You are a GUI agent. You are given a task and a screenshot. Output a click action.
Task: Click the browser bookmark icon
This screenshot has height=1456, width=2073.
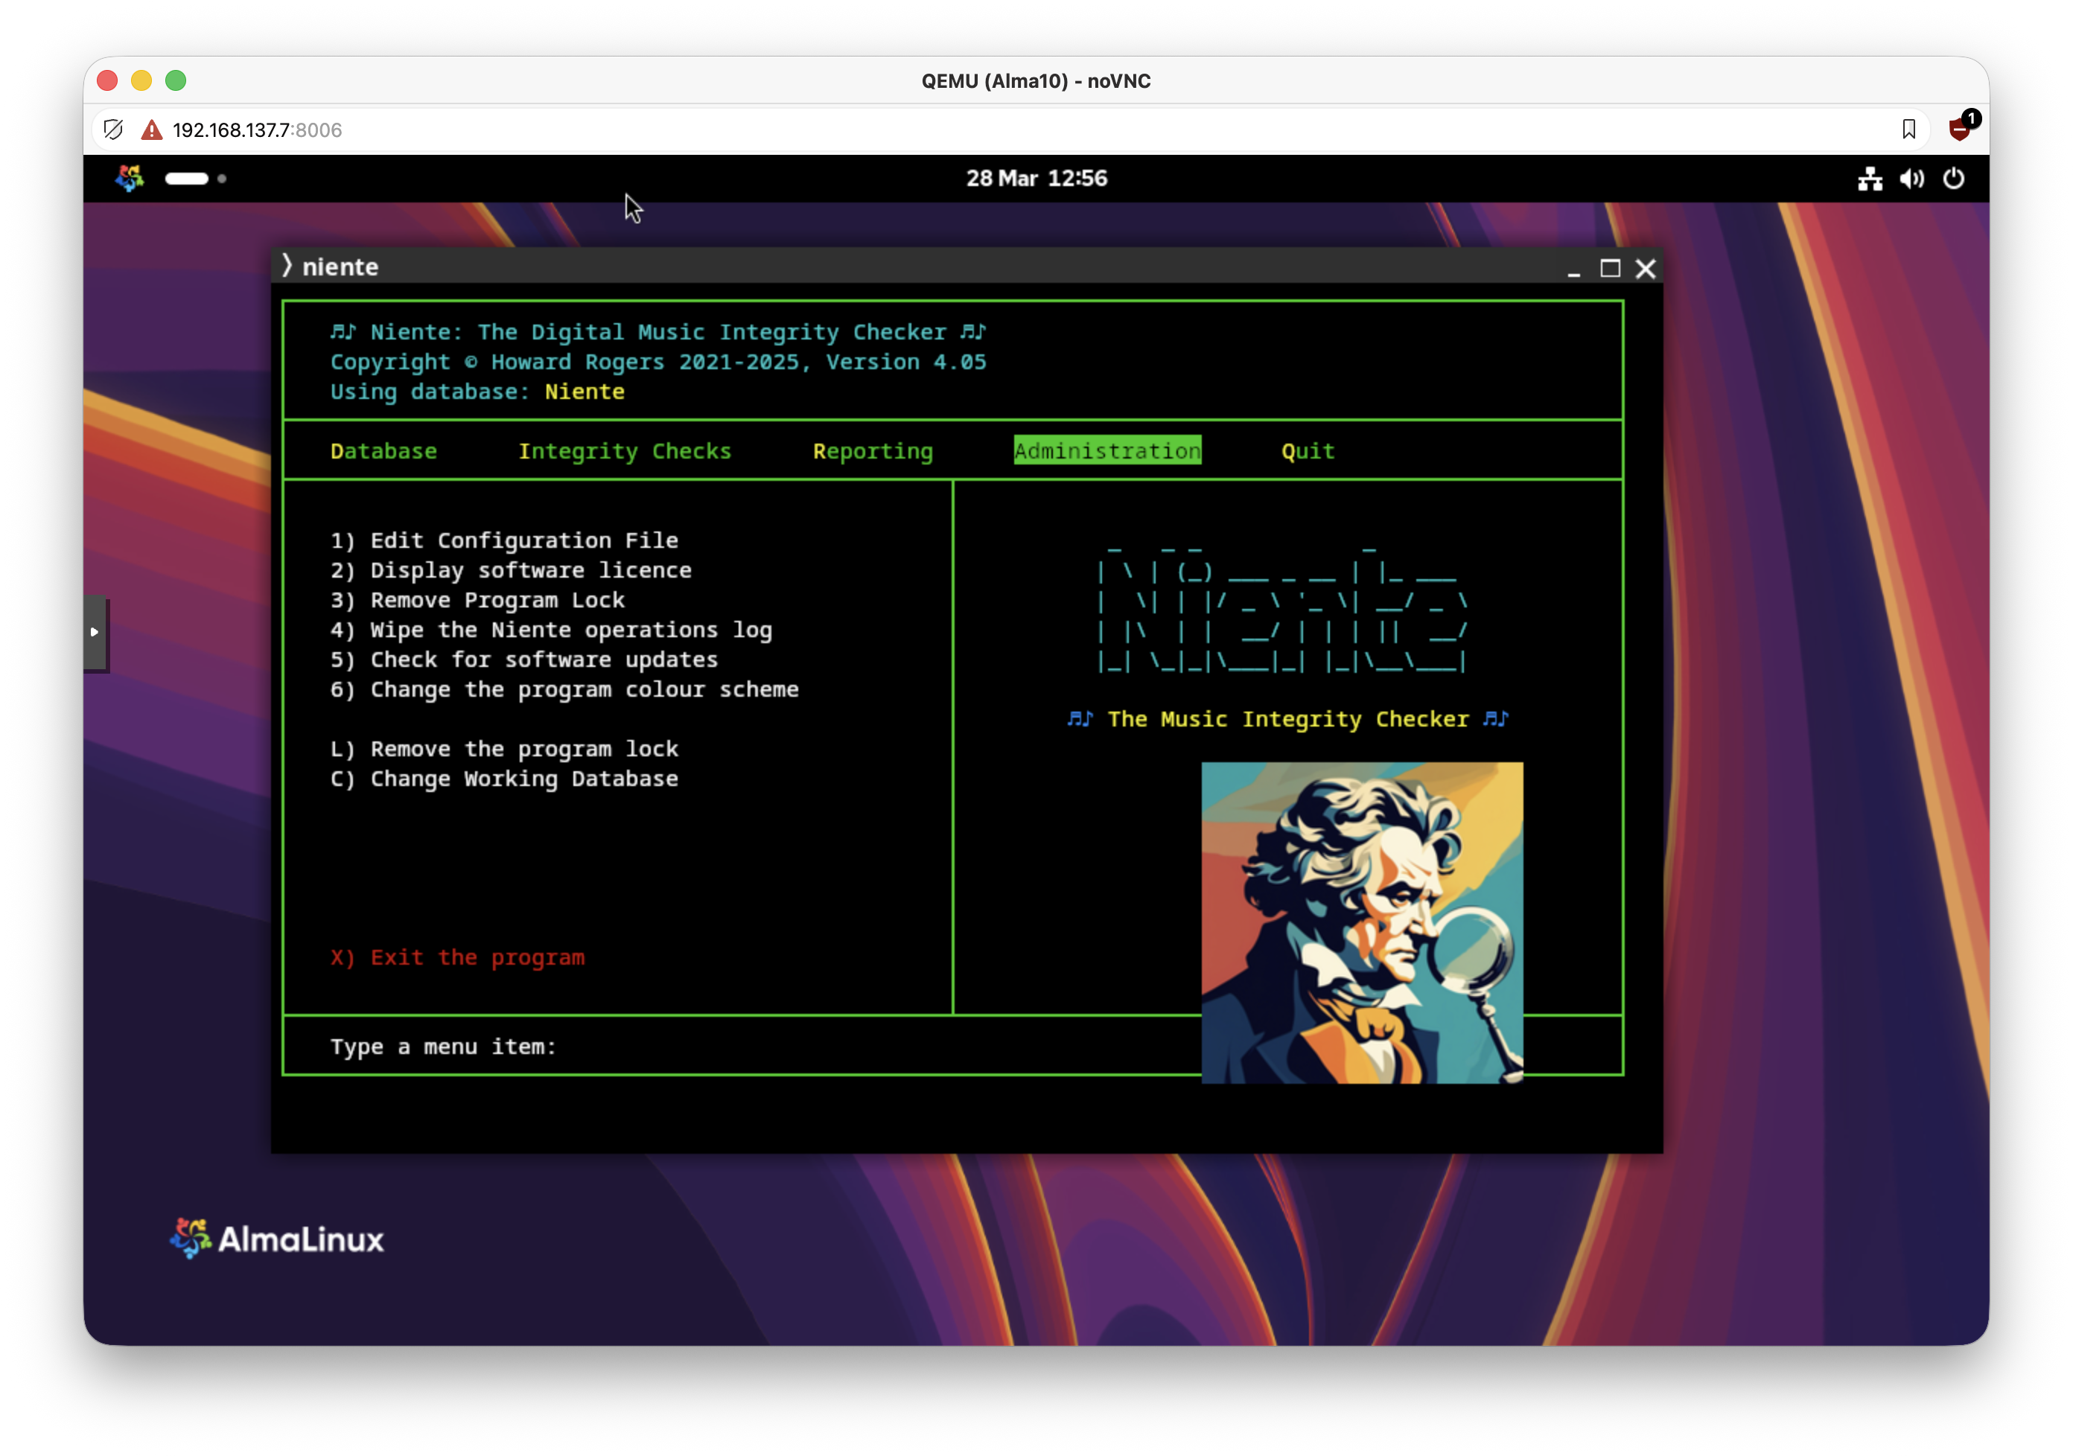point(1908,130)
